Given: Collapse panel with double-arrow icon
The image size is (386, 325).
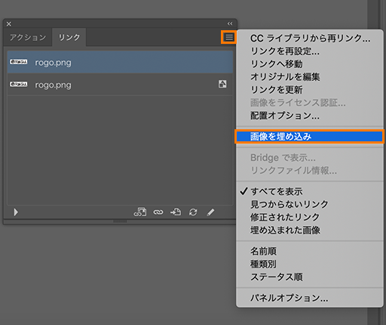Looking at the screenshot, I should 230,23.
